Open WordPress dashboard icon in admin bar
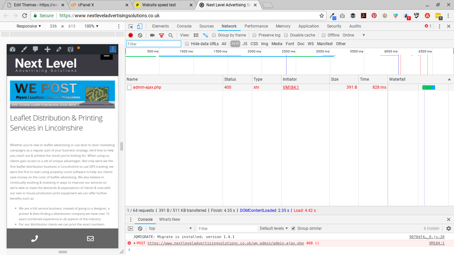The image size is (454, 255). (13, 49)
